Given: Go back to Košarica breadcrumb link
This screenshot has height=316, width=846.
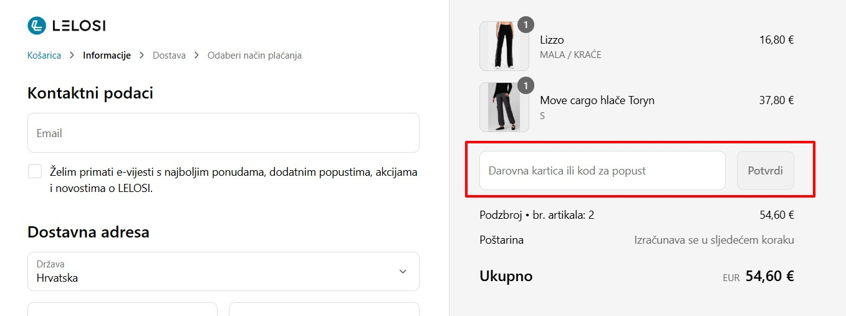Looking at the screenshot, I should 44,55.
